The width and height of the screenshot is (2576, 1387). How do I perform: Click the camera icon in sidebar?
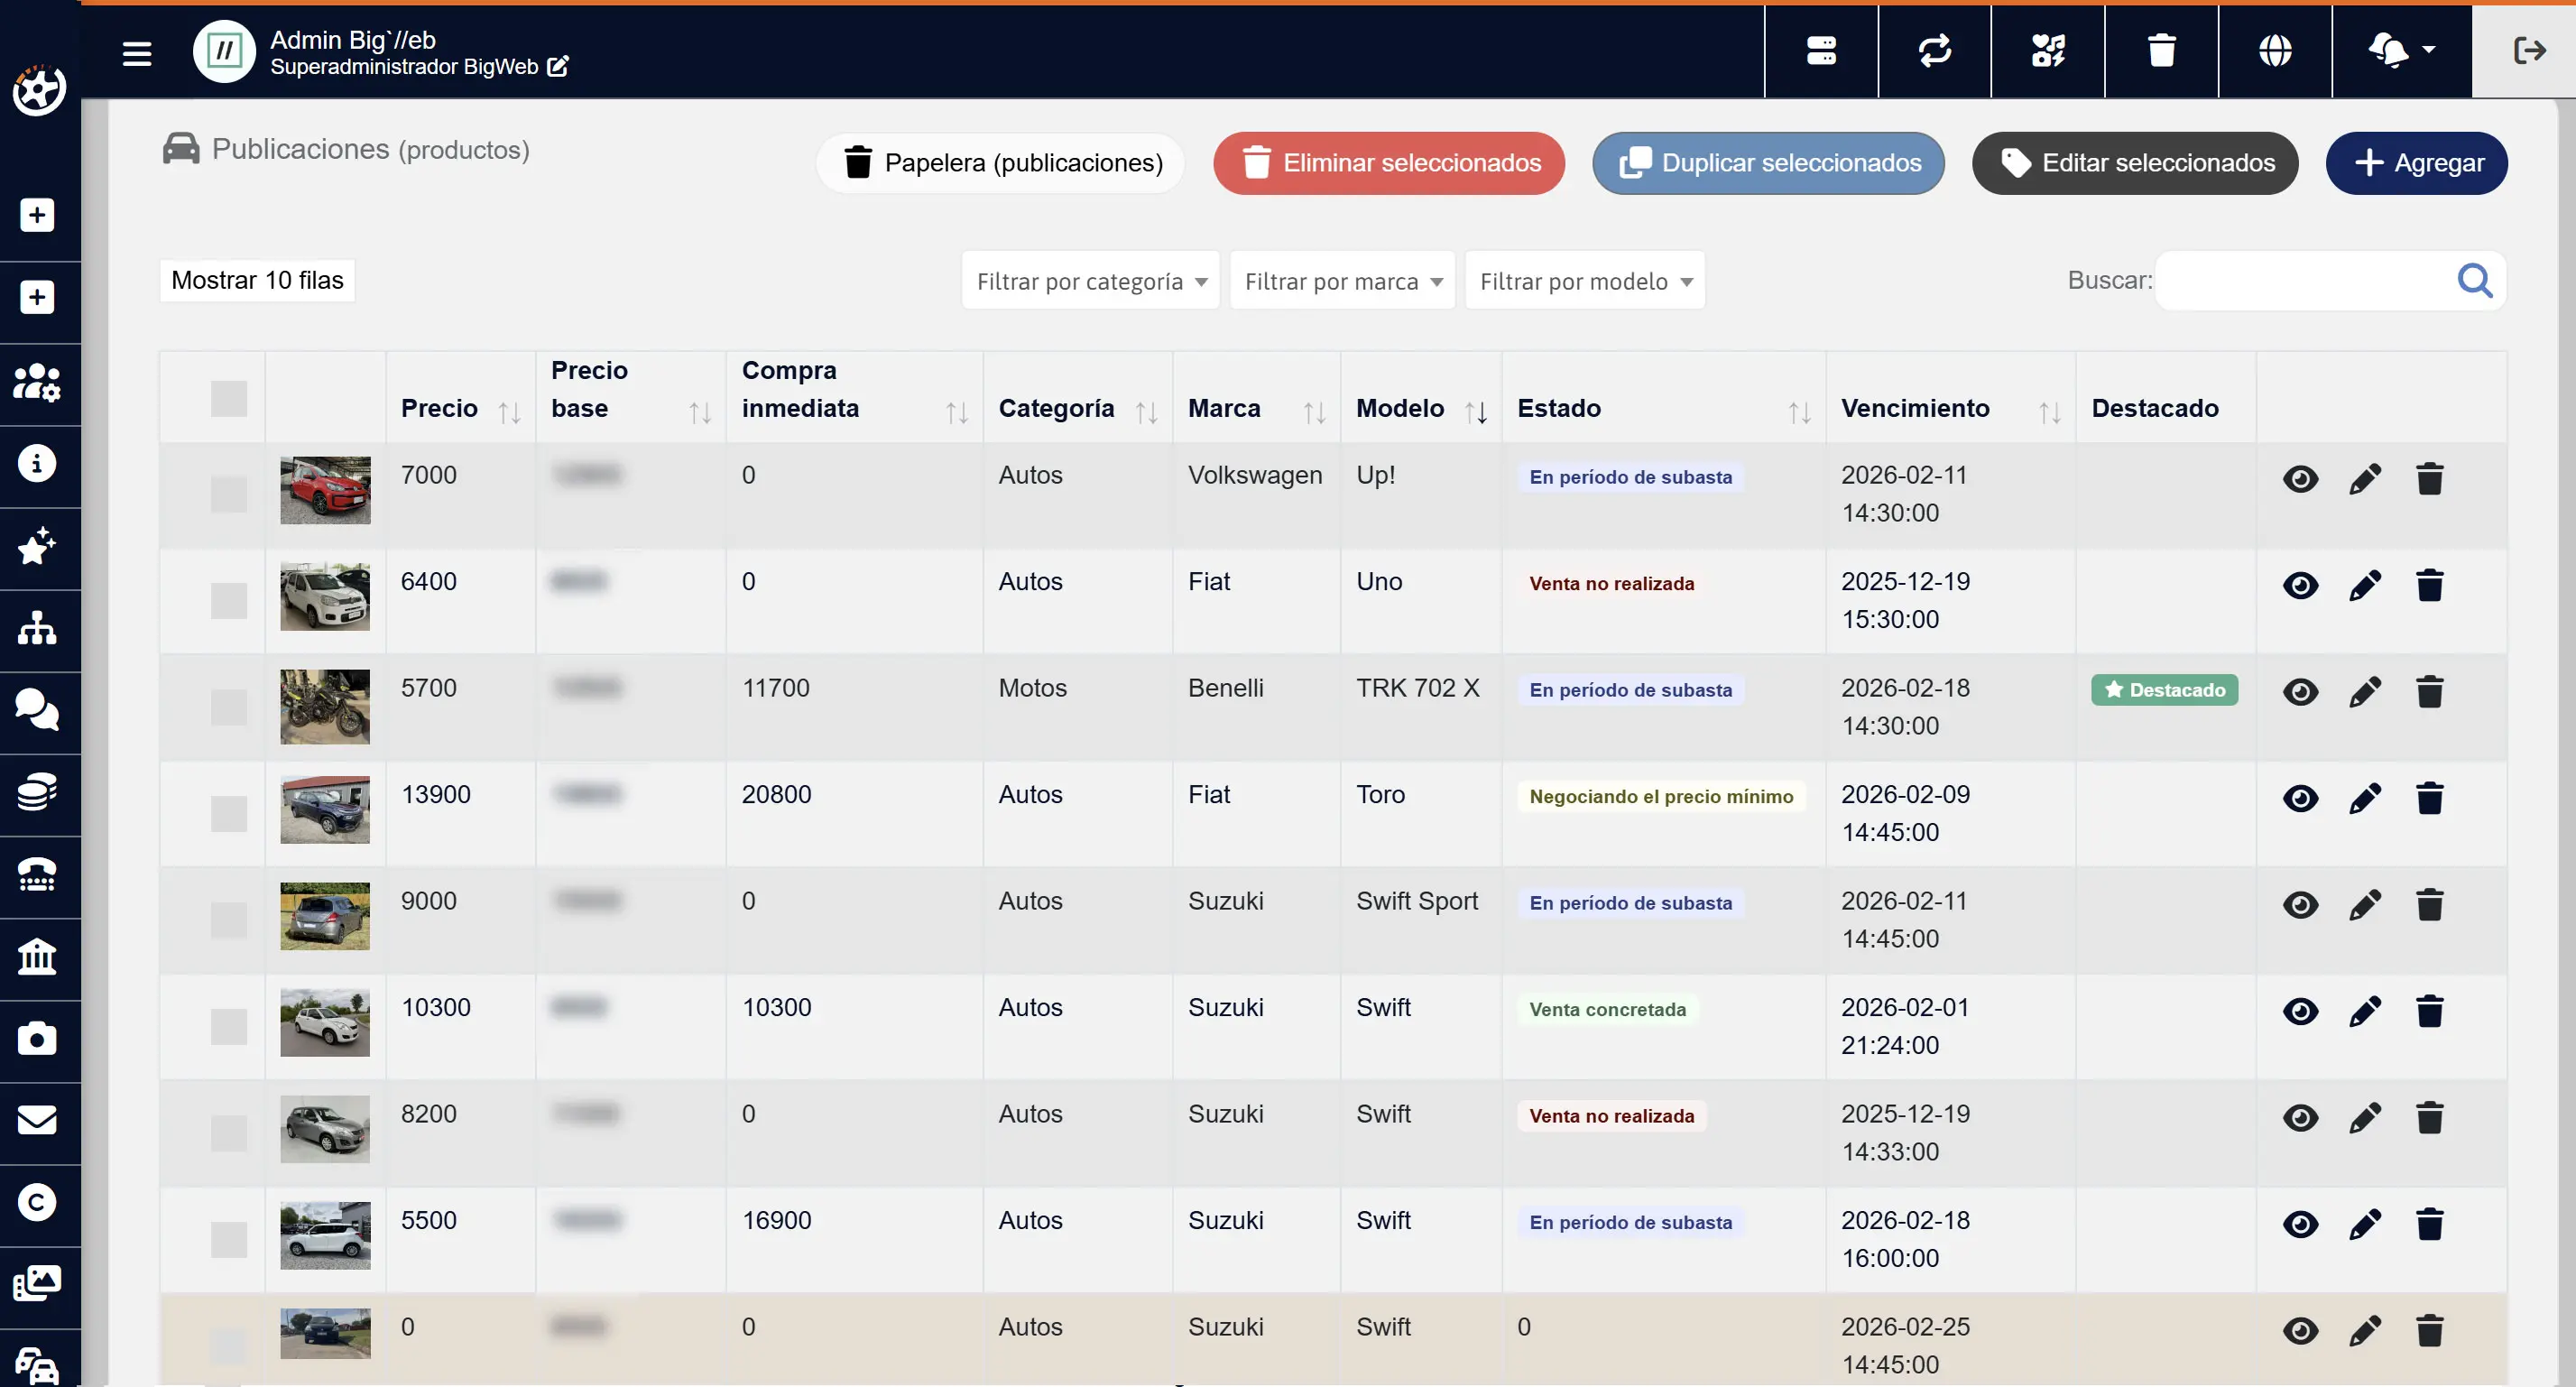click(x=37, y=1039)
